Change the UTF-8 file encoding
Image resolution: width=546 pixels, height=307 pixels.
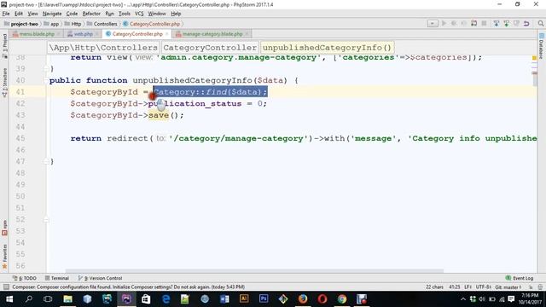tap(484, 287)
